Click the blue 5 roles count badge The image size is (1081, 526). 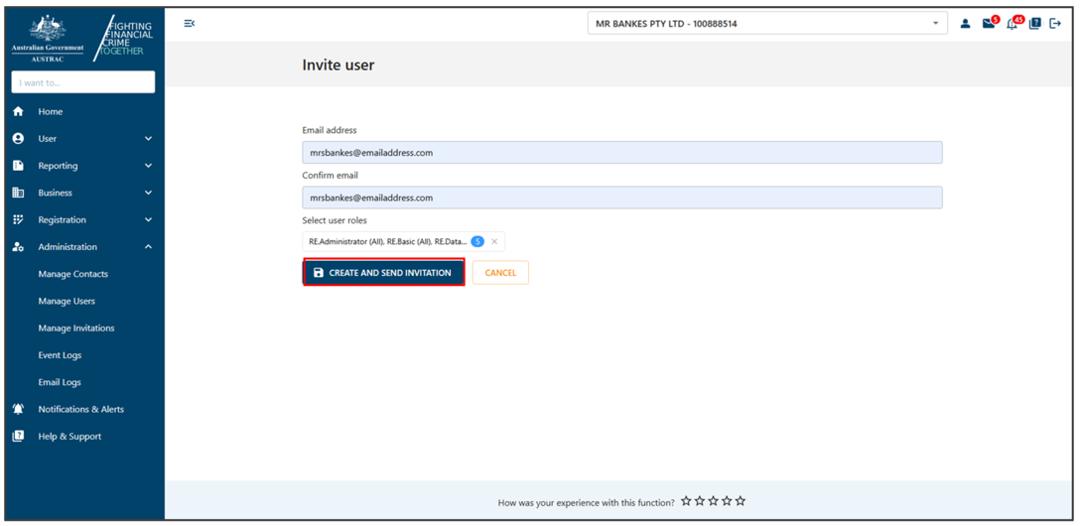(x=477, y=241)
